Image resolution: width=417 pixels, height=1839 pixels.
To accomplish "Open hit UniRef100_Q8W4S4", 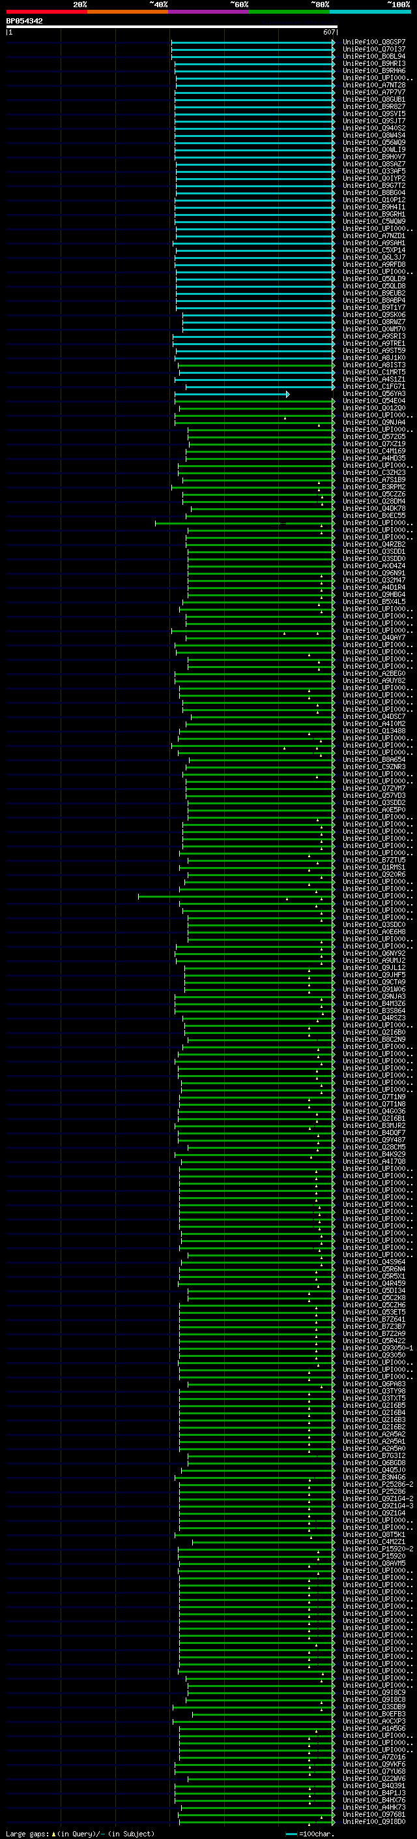I will pyautogui.click(x=373, y=136).
